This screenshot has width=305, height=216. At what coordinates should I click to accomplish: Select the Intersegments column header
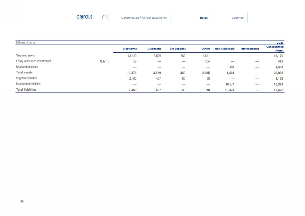pos(249,49)
